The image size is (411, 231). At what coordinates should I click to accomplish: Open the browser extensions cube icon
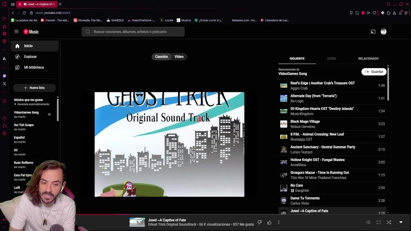tap(389, 13)
